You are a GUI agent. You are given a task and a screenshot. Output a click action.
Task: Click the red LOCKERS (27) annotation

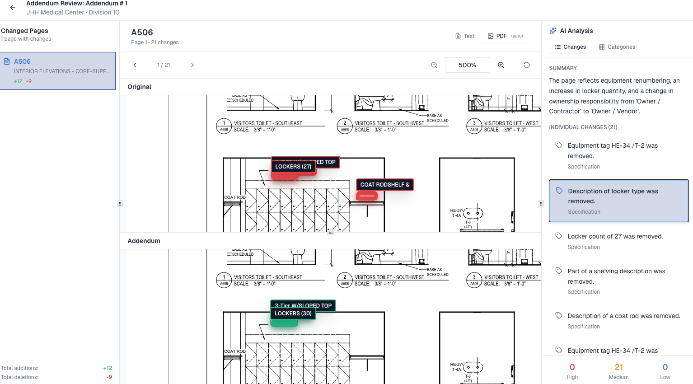pos(293,167)
